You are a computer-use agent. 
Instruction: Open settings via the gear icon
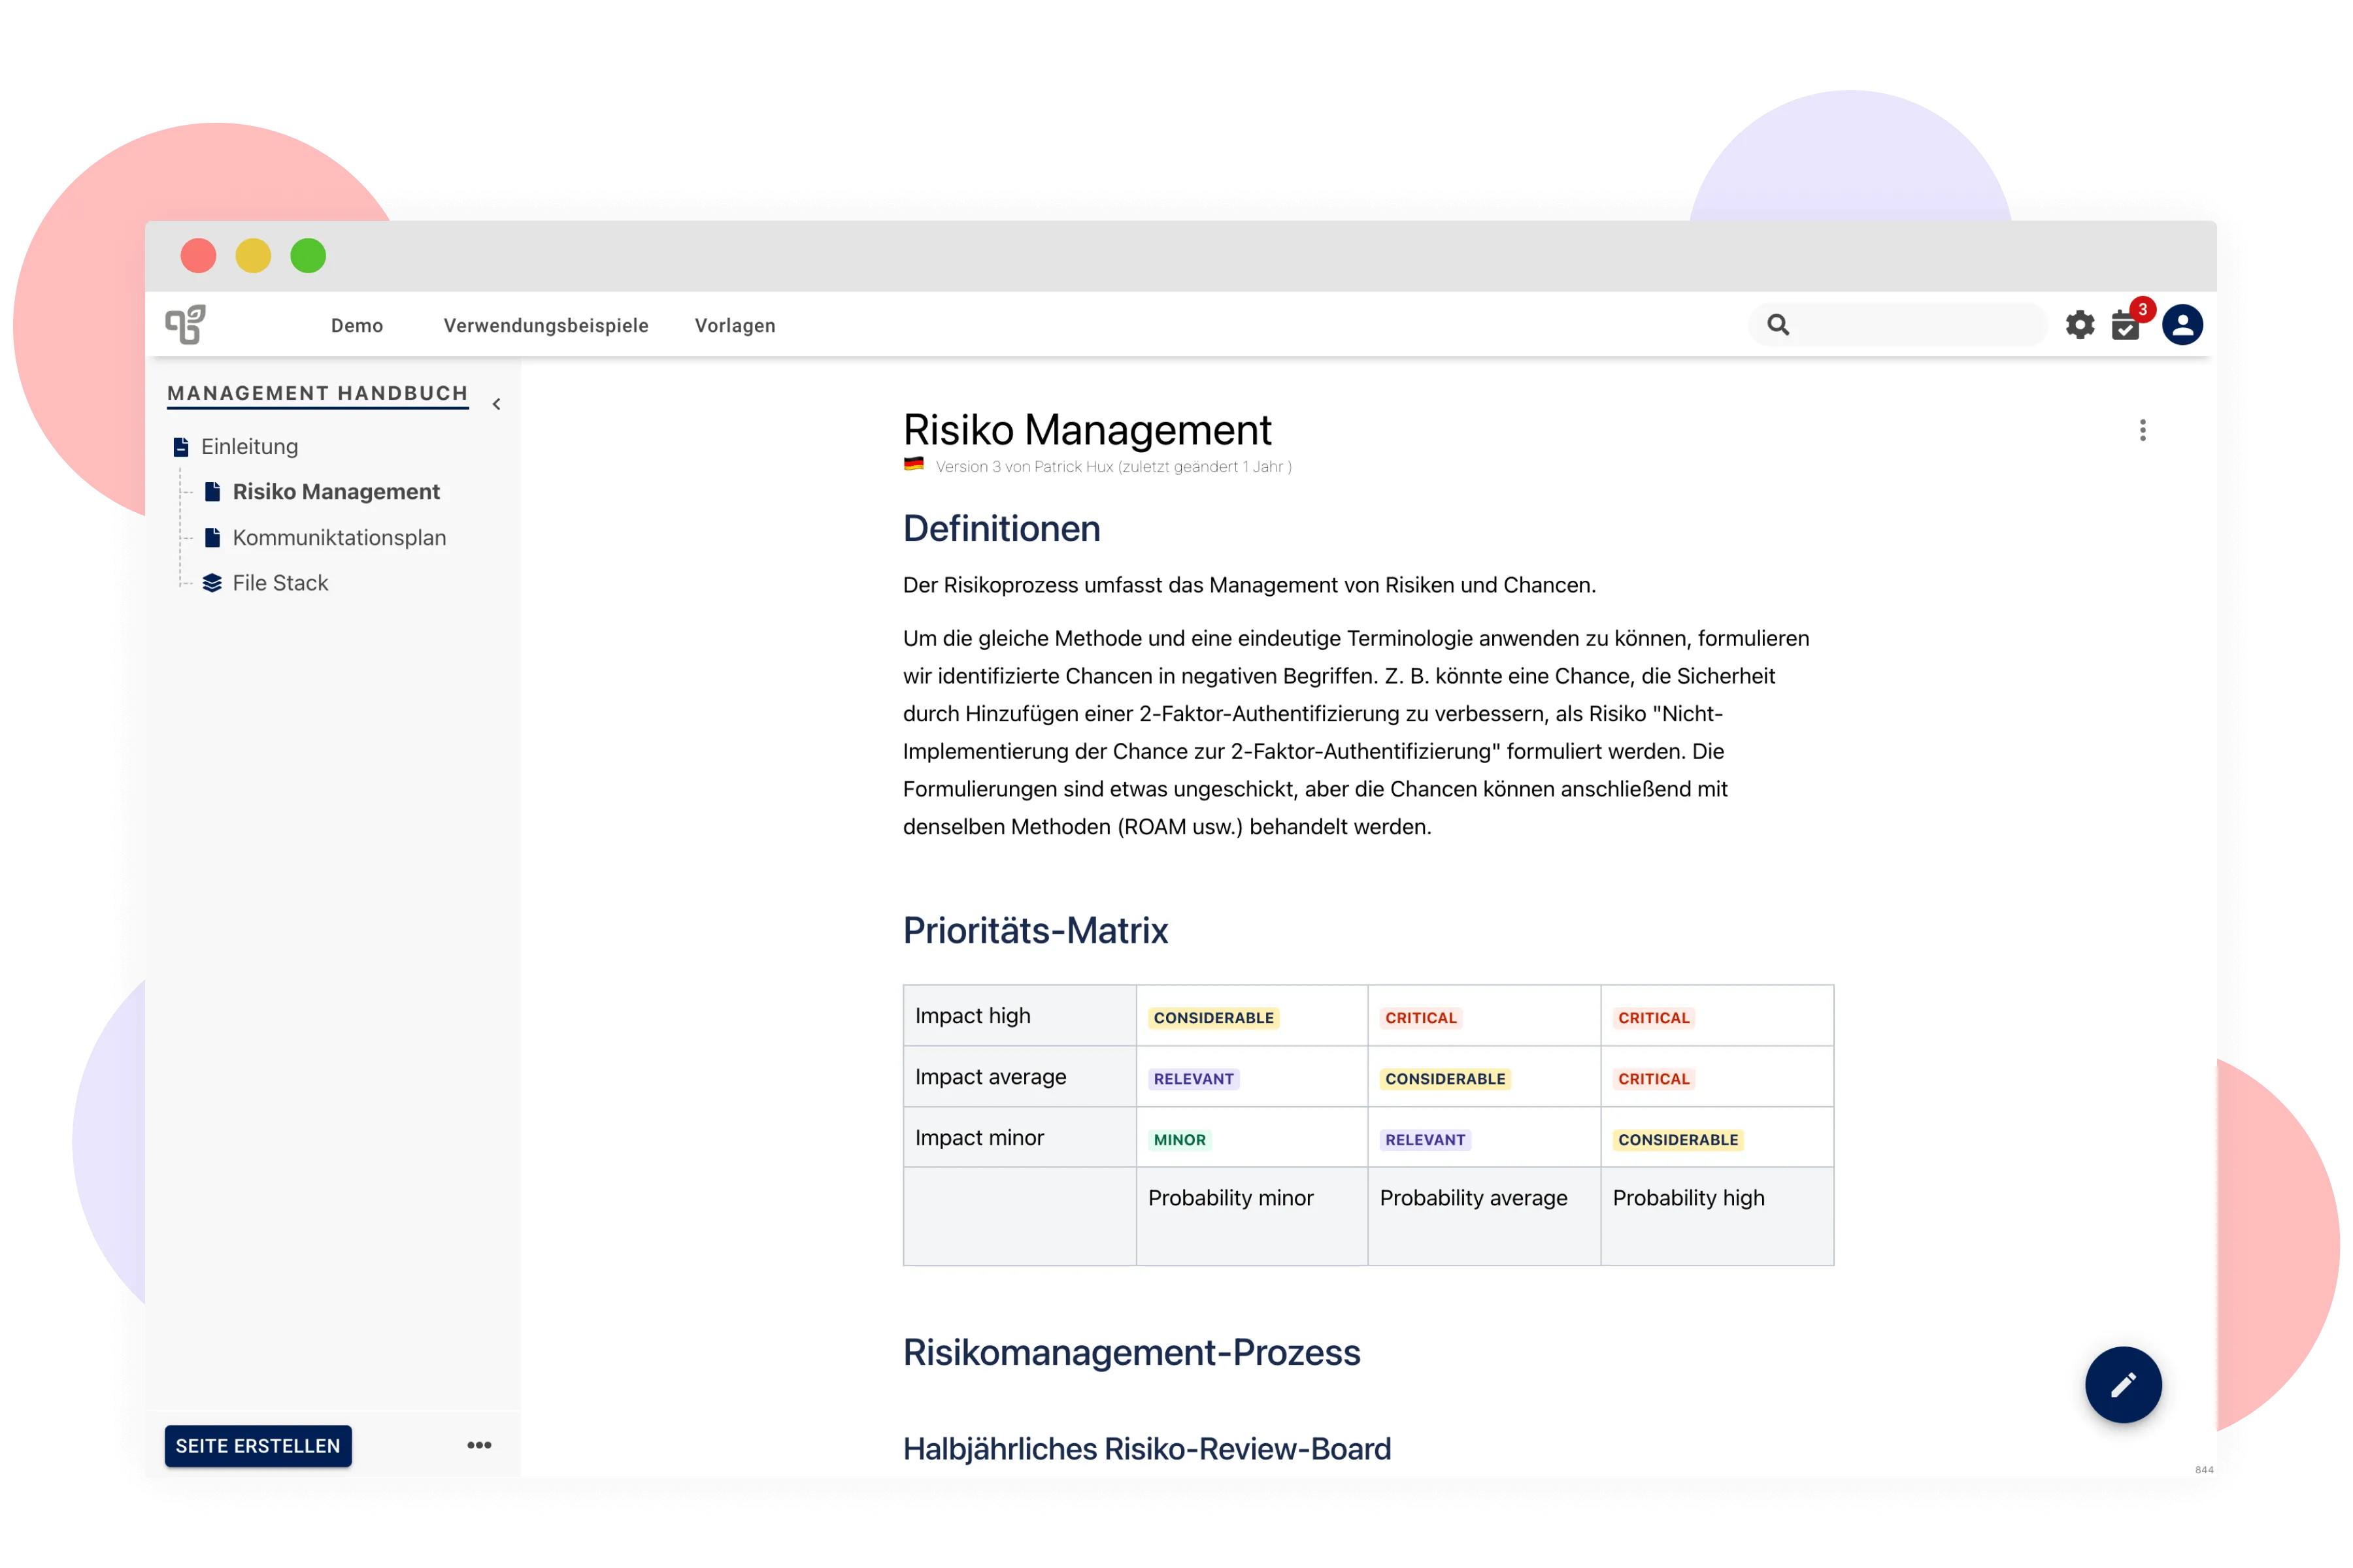pyautogui.click(x=2080, y=325)
